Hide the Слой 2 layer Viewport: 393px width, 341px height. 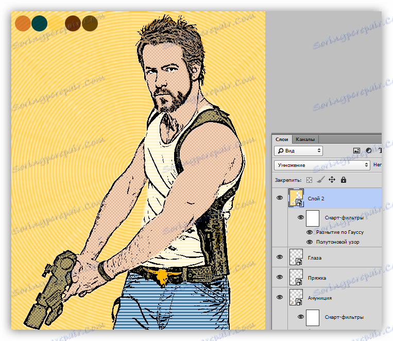pyautogui.click(x=280, y=198)
